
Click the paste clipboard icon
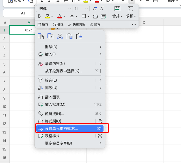pos(69,36)
